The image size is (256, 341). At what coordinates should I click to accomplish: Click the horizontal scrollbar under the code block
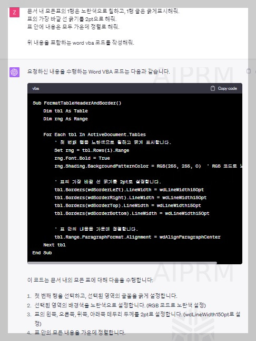pyautogui.click(x=122, y=263)
